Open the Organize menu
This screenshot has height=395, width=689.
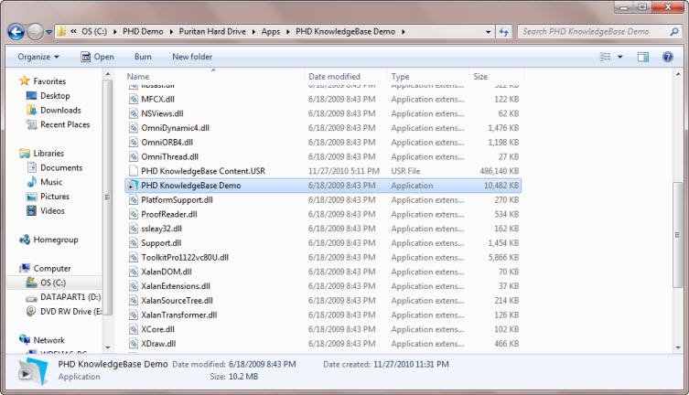coord(38,57)
